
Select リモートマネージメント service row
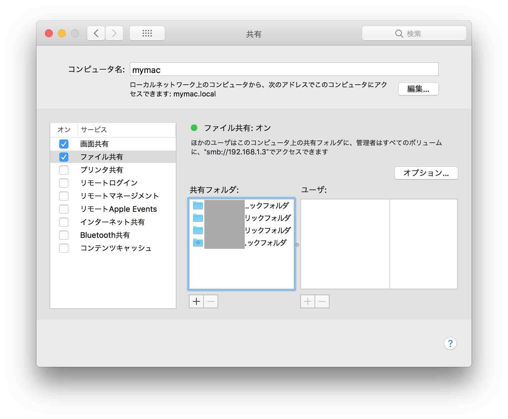pyautogui.click(x=113, y=196)
